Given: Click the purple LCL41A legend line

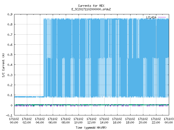Looking at the screenshot, I should coord(162,17).
